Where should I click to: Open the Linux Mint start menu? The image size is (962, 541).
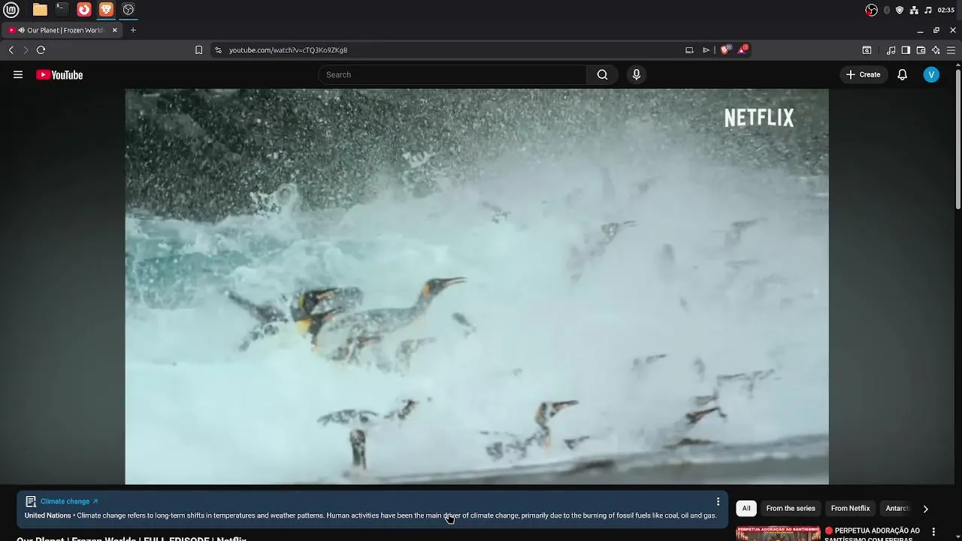click(x=11, y=10)
